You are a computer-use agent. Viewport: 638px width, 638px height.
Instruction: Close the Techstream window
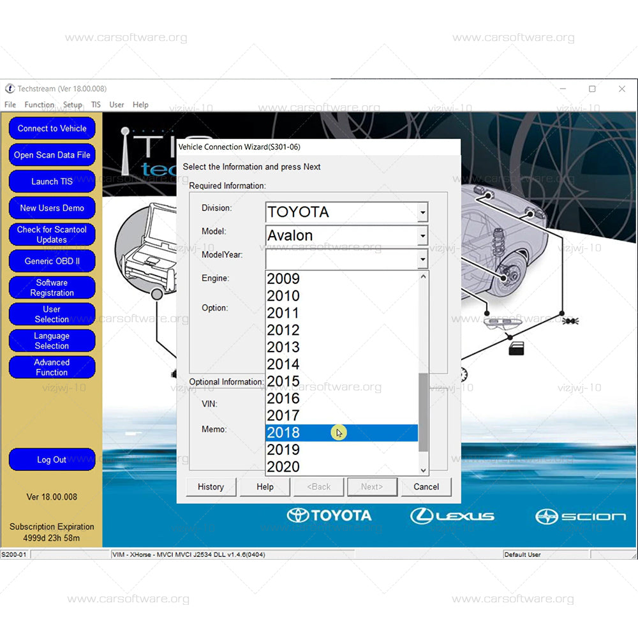[x=621, y=89]
